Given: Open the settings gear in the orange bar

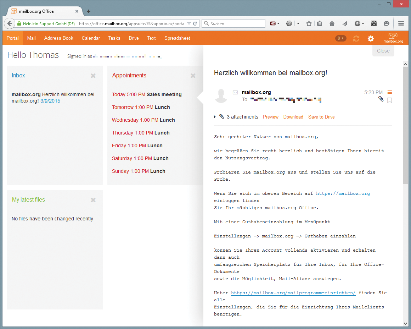Looking at the screenshot, I should [x=371, y=38].
